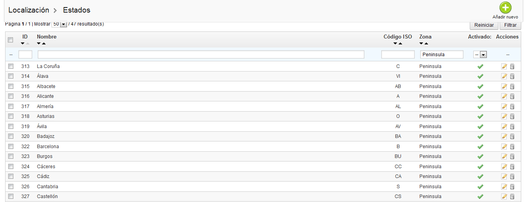Go to Localización breadcrumb
Viewport: 524px width, 202px height.
29,10
